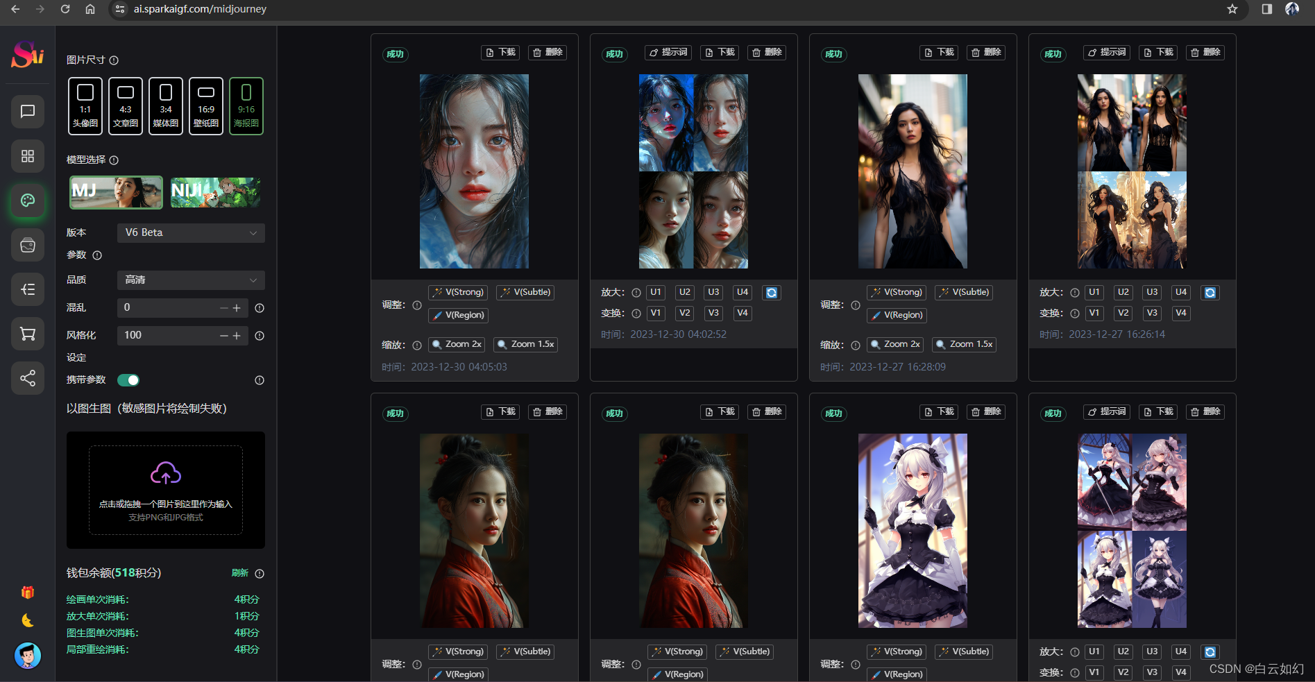Click 下载 on the anime maid card

[939, 412]
